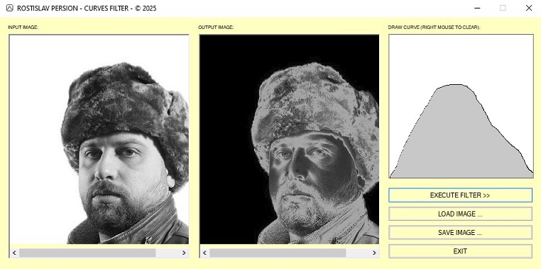Click the output image scrollbar right arrow
This screenshot has width=541, height=269.
click(374, 253)
